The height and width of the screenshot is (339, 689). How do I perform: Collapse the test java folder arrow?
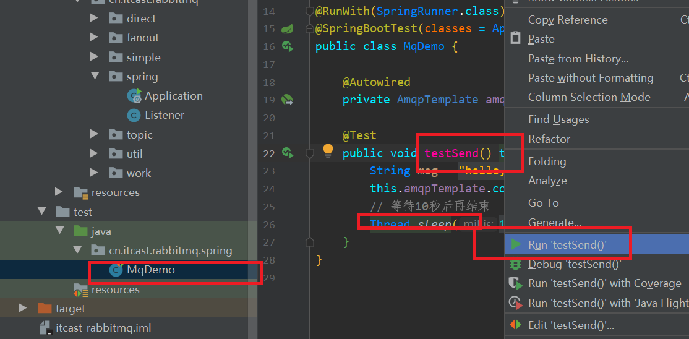point(59,231)
